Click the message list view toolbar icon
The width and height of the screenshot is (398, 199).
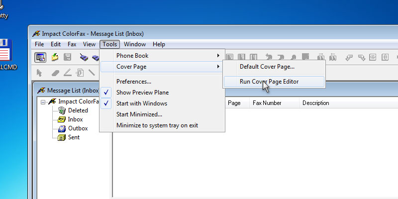tap(40, 58)
